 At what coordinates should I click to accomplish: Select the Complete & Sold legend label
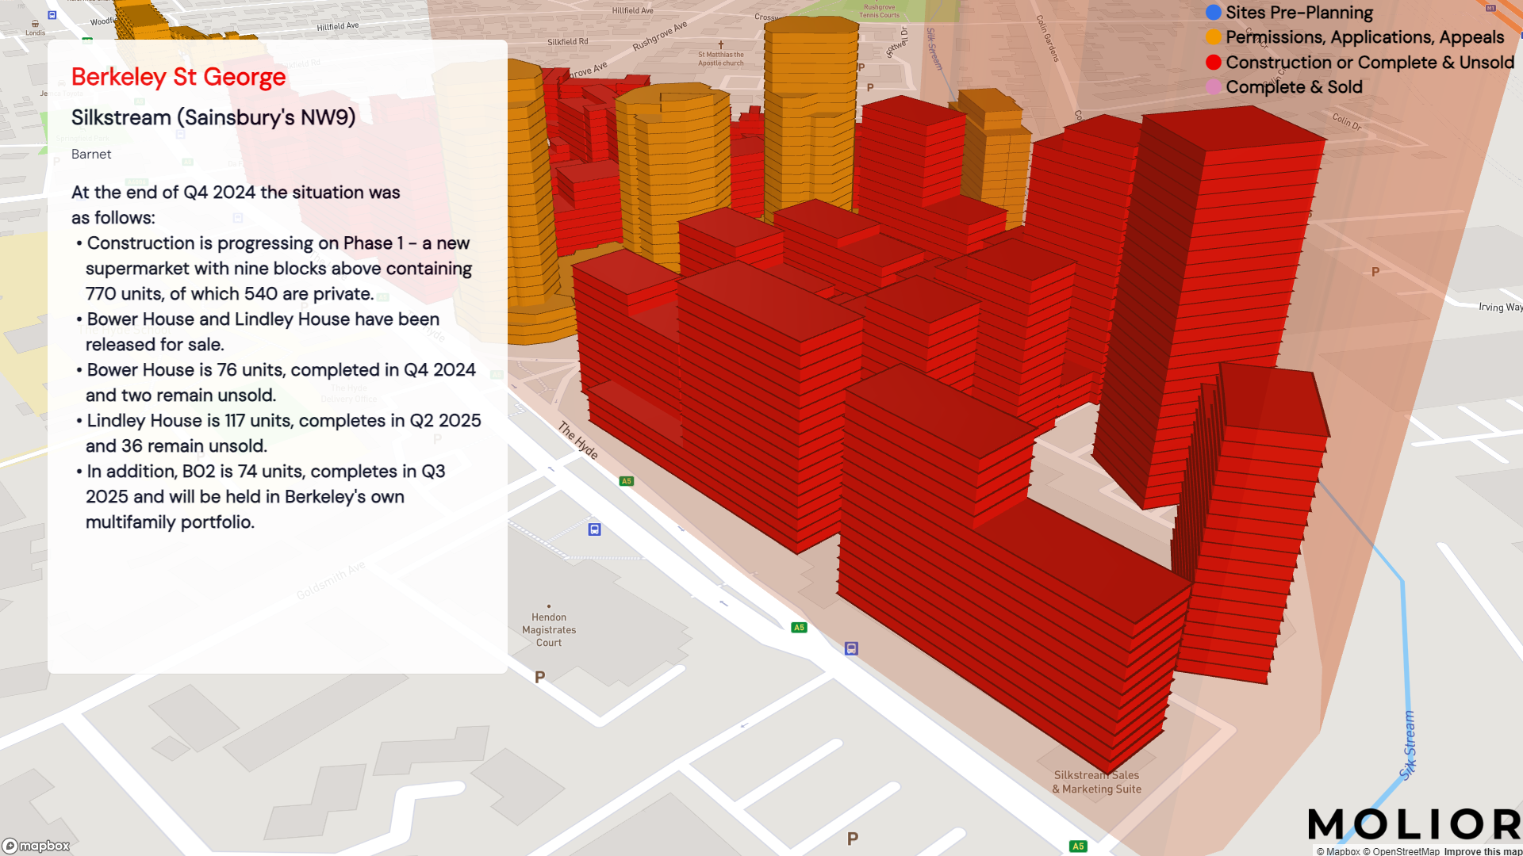click(x=1294, y=87)
